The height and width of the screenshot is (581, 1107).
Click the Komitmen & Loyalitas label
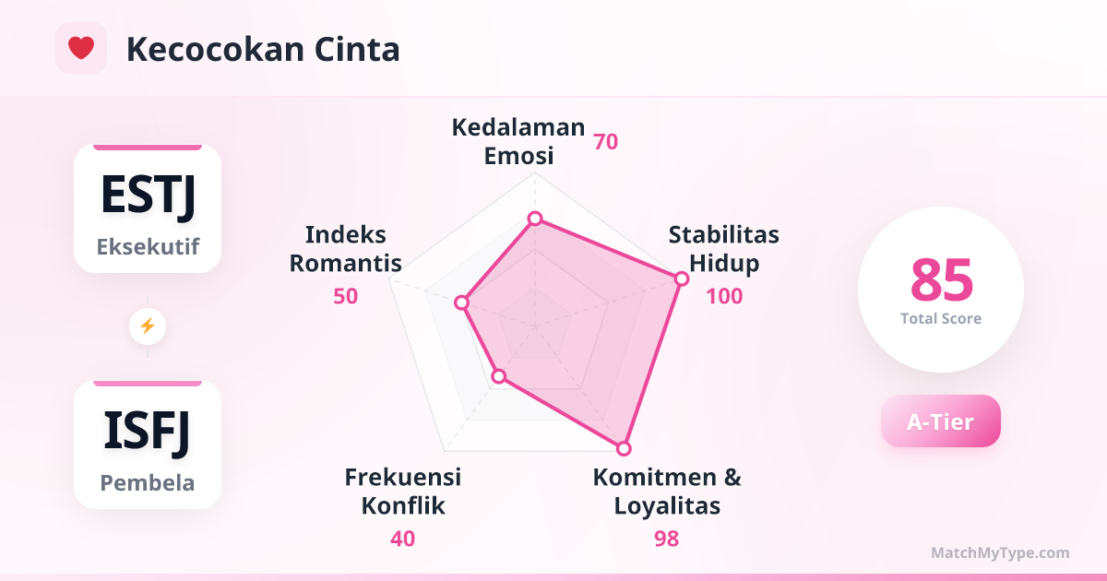click(666, 492)
